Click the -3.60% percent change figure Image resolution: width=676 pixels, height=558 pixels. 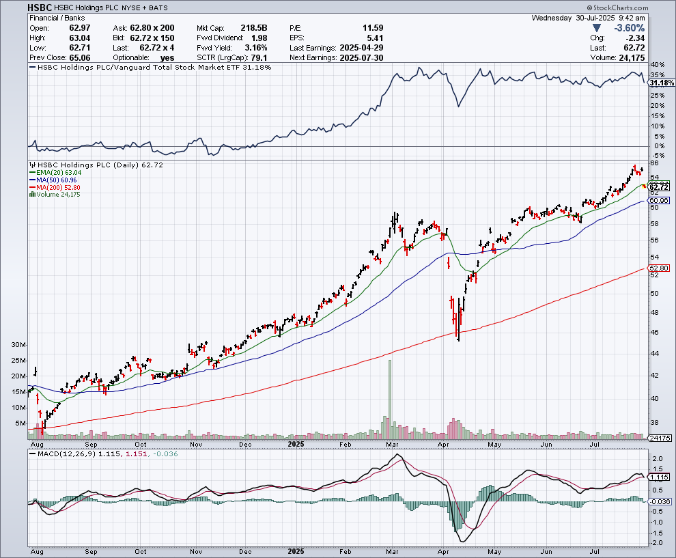tap(630, 28)
